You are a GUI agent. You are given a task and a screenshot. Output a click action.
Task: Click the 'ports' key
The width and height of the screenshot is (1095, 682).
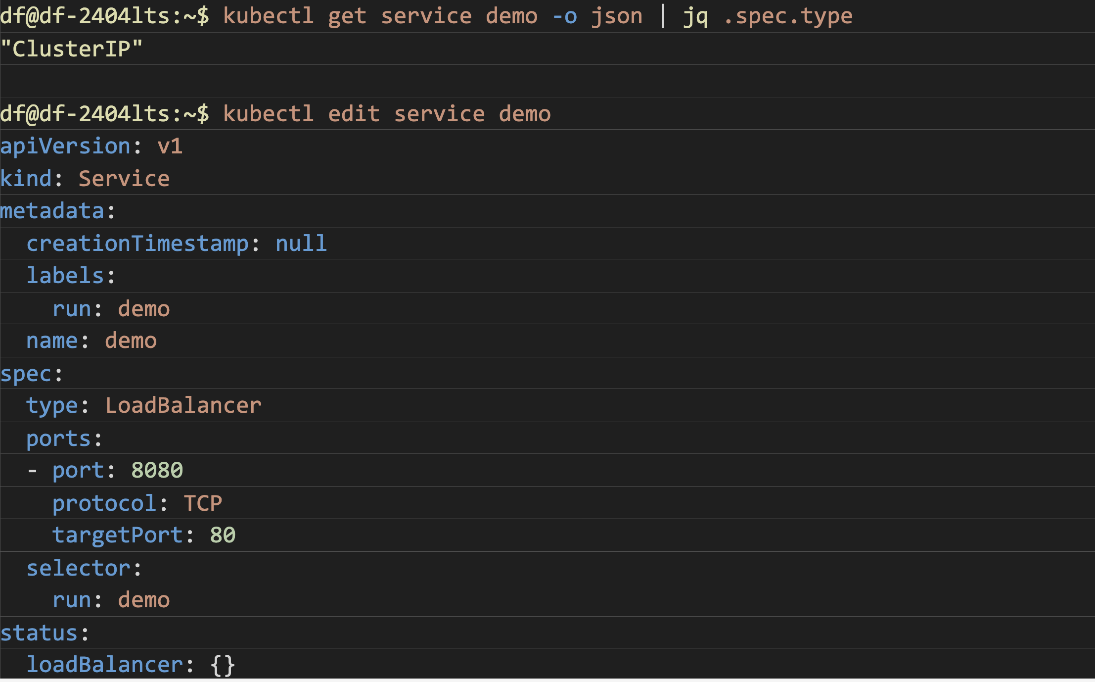[58, 438]
